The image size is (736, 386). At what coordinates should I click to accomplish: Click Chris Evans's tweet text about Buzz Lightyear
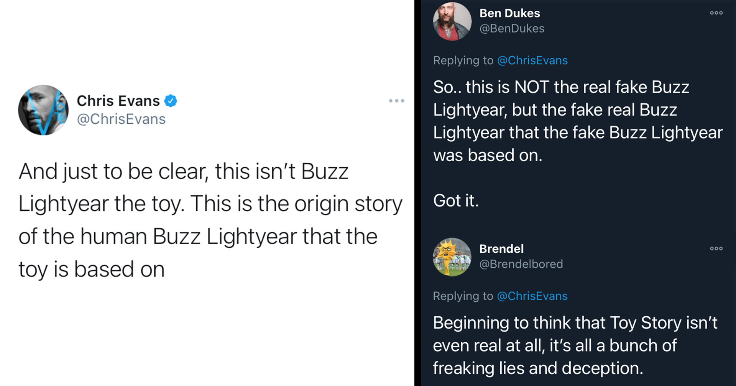click(x=210, y=220)
